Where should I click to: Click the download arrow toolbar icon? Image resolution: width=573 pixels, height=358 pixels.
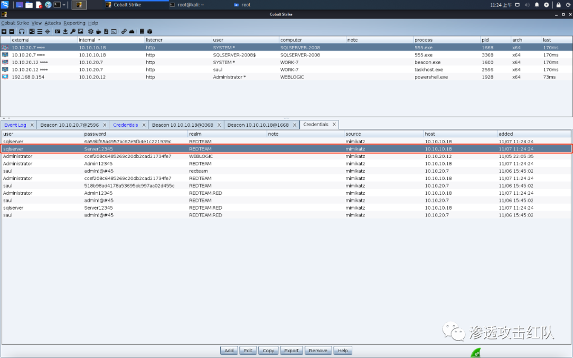pyautogui.click(x=65, y=31)
